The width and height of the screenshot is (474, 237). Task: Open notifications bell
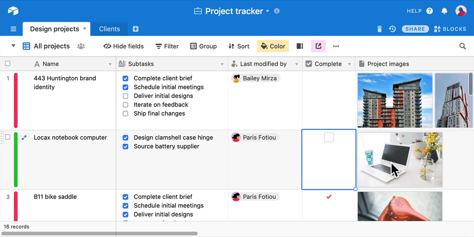[444, 11]
